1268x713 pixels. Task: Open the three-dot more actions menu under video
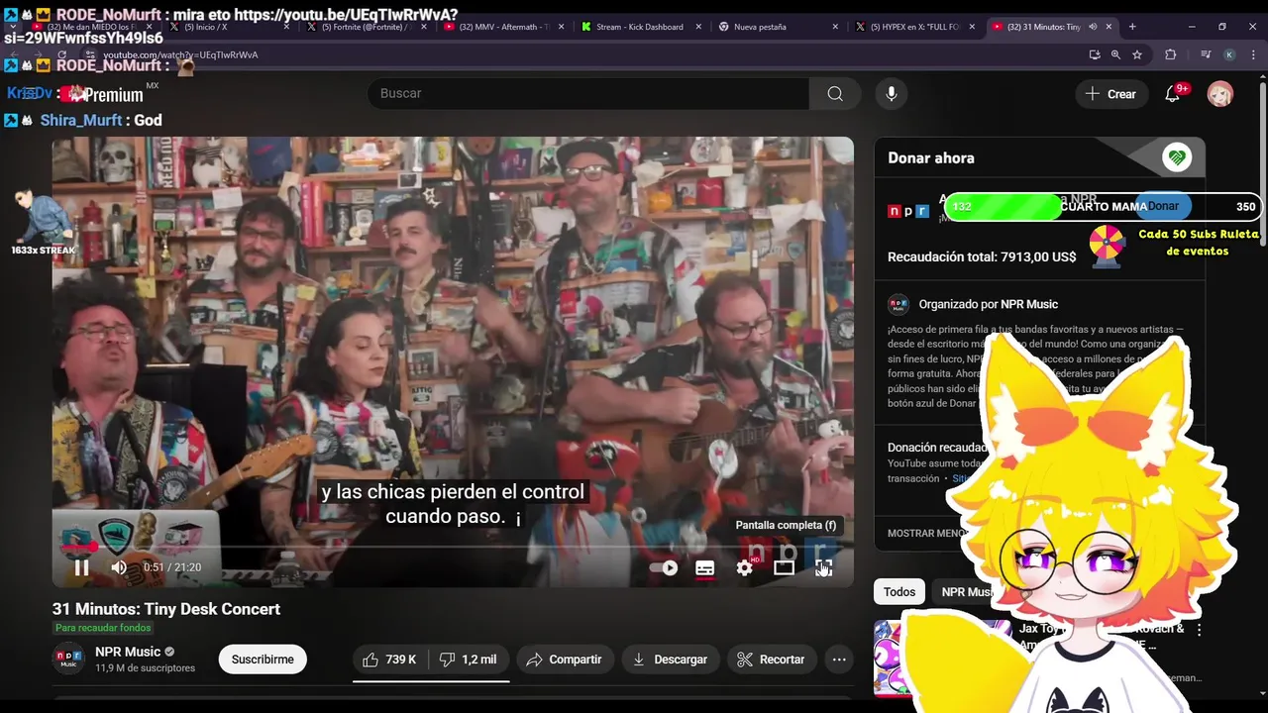(839, 660)
